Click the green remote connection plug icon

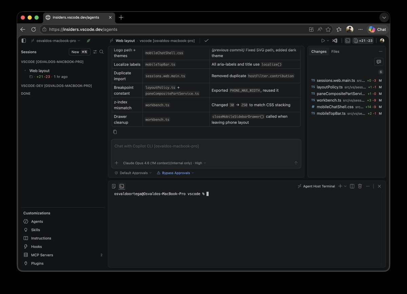pyautogui.click(x=89, y=41)
